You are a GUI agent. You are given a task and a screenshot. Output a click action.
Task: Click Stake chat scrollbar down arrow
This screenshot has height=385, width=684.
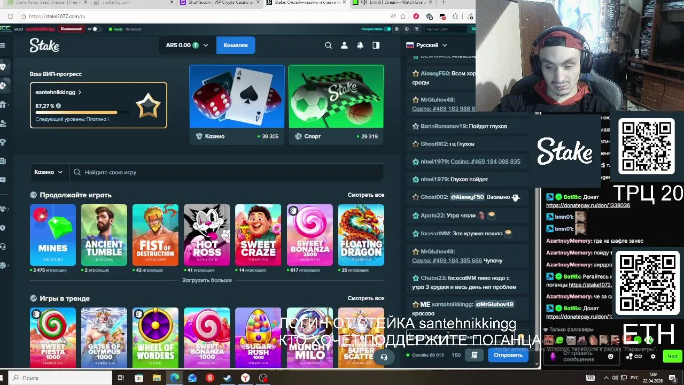click(537, 364)
